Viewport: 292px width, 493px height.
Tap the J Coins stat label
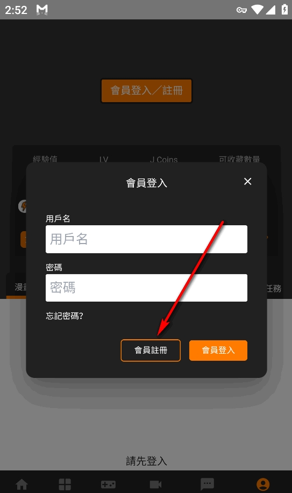pyautogui.click(x=163, y=159)
